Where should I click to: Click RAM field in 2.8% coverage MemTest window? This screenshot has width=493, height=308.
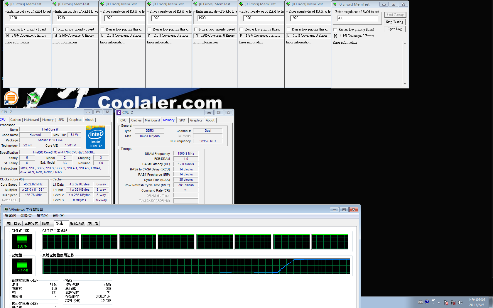30,18
